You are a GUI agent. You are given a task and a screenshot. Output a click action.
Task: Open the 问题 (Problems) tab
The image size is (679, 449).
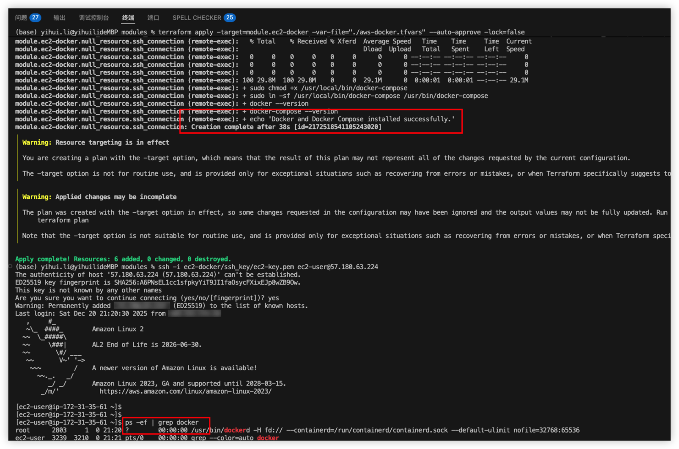coord(21,17)
